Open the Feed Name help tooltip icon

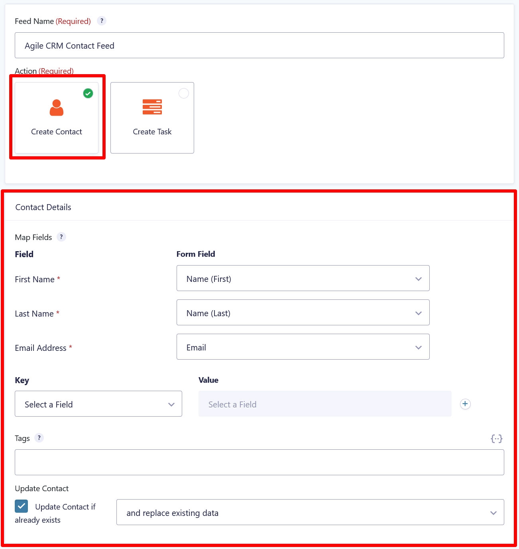pos(102,21)
